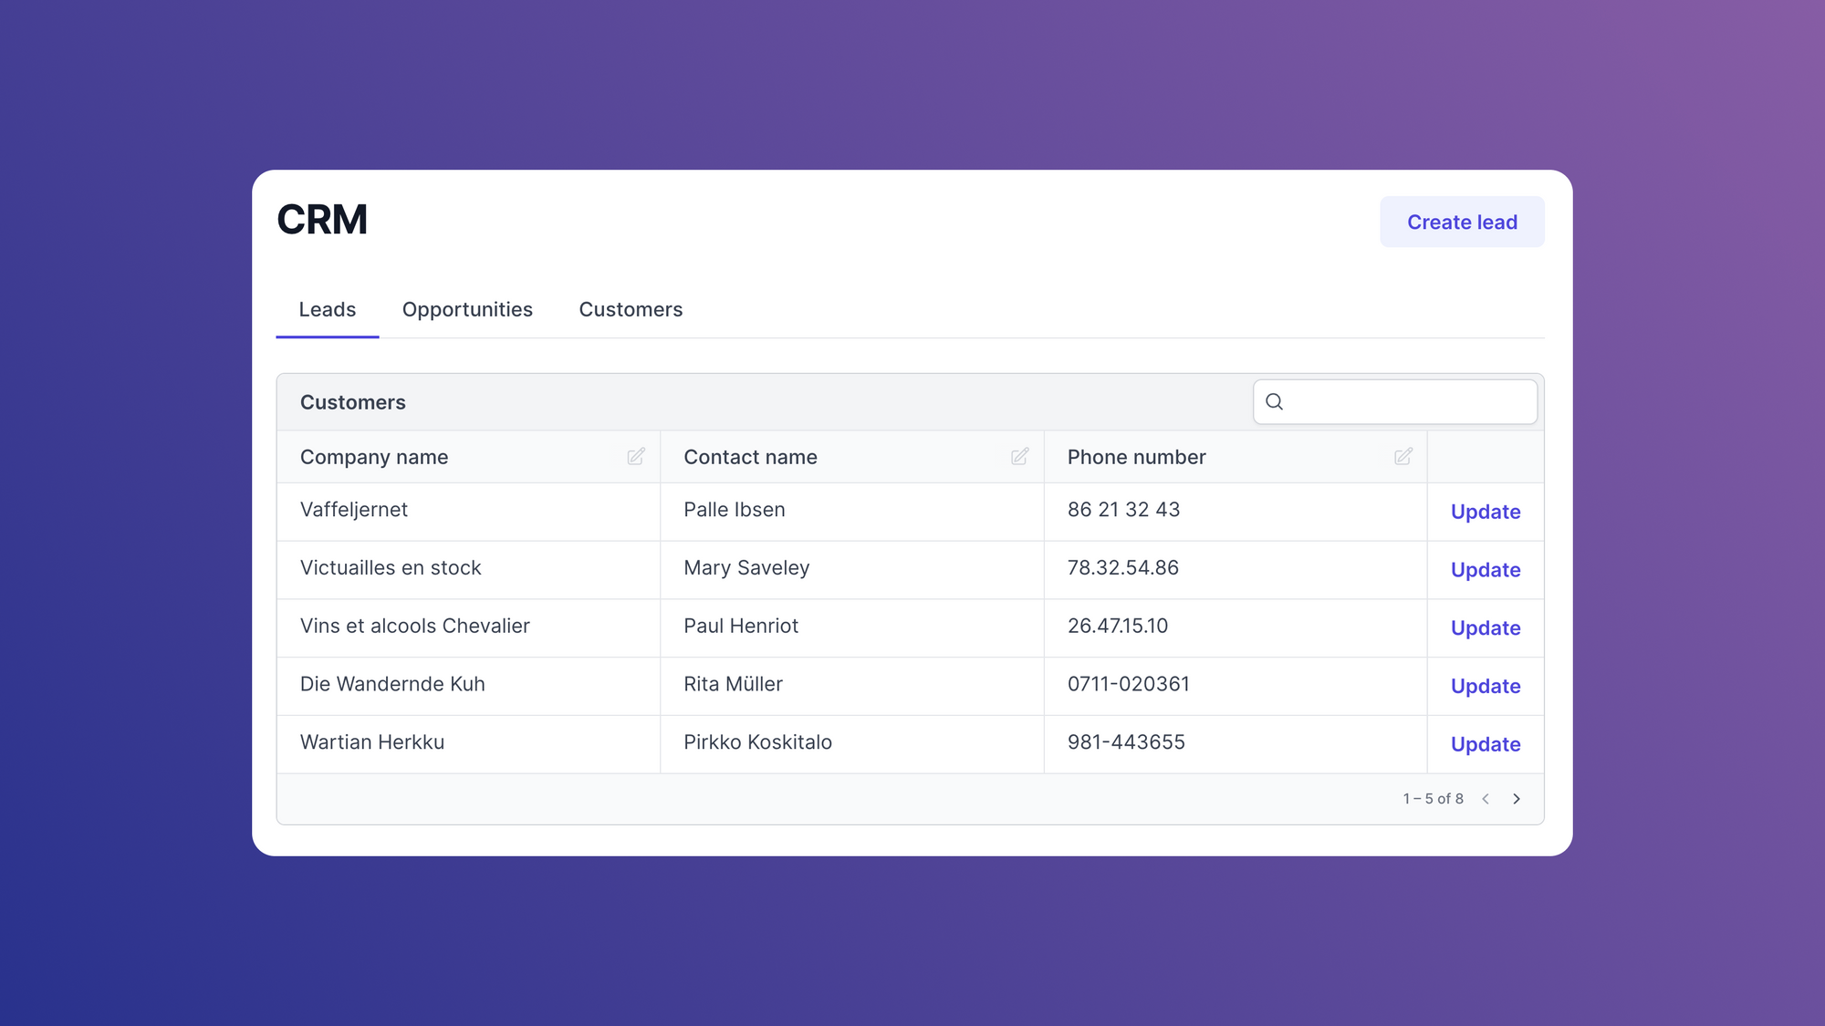Select the Victuailles en stock cell
Screen dimensions: 1825x1026
(x=468, y=570)
